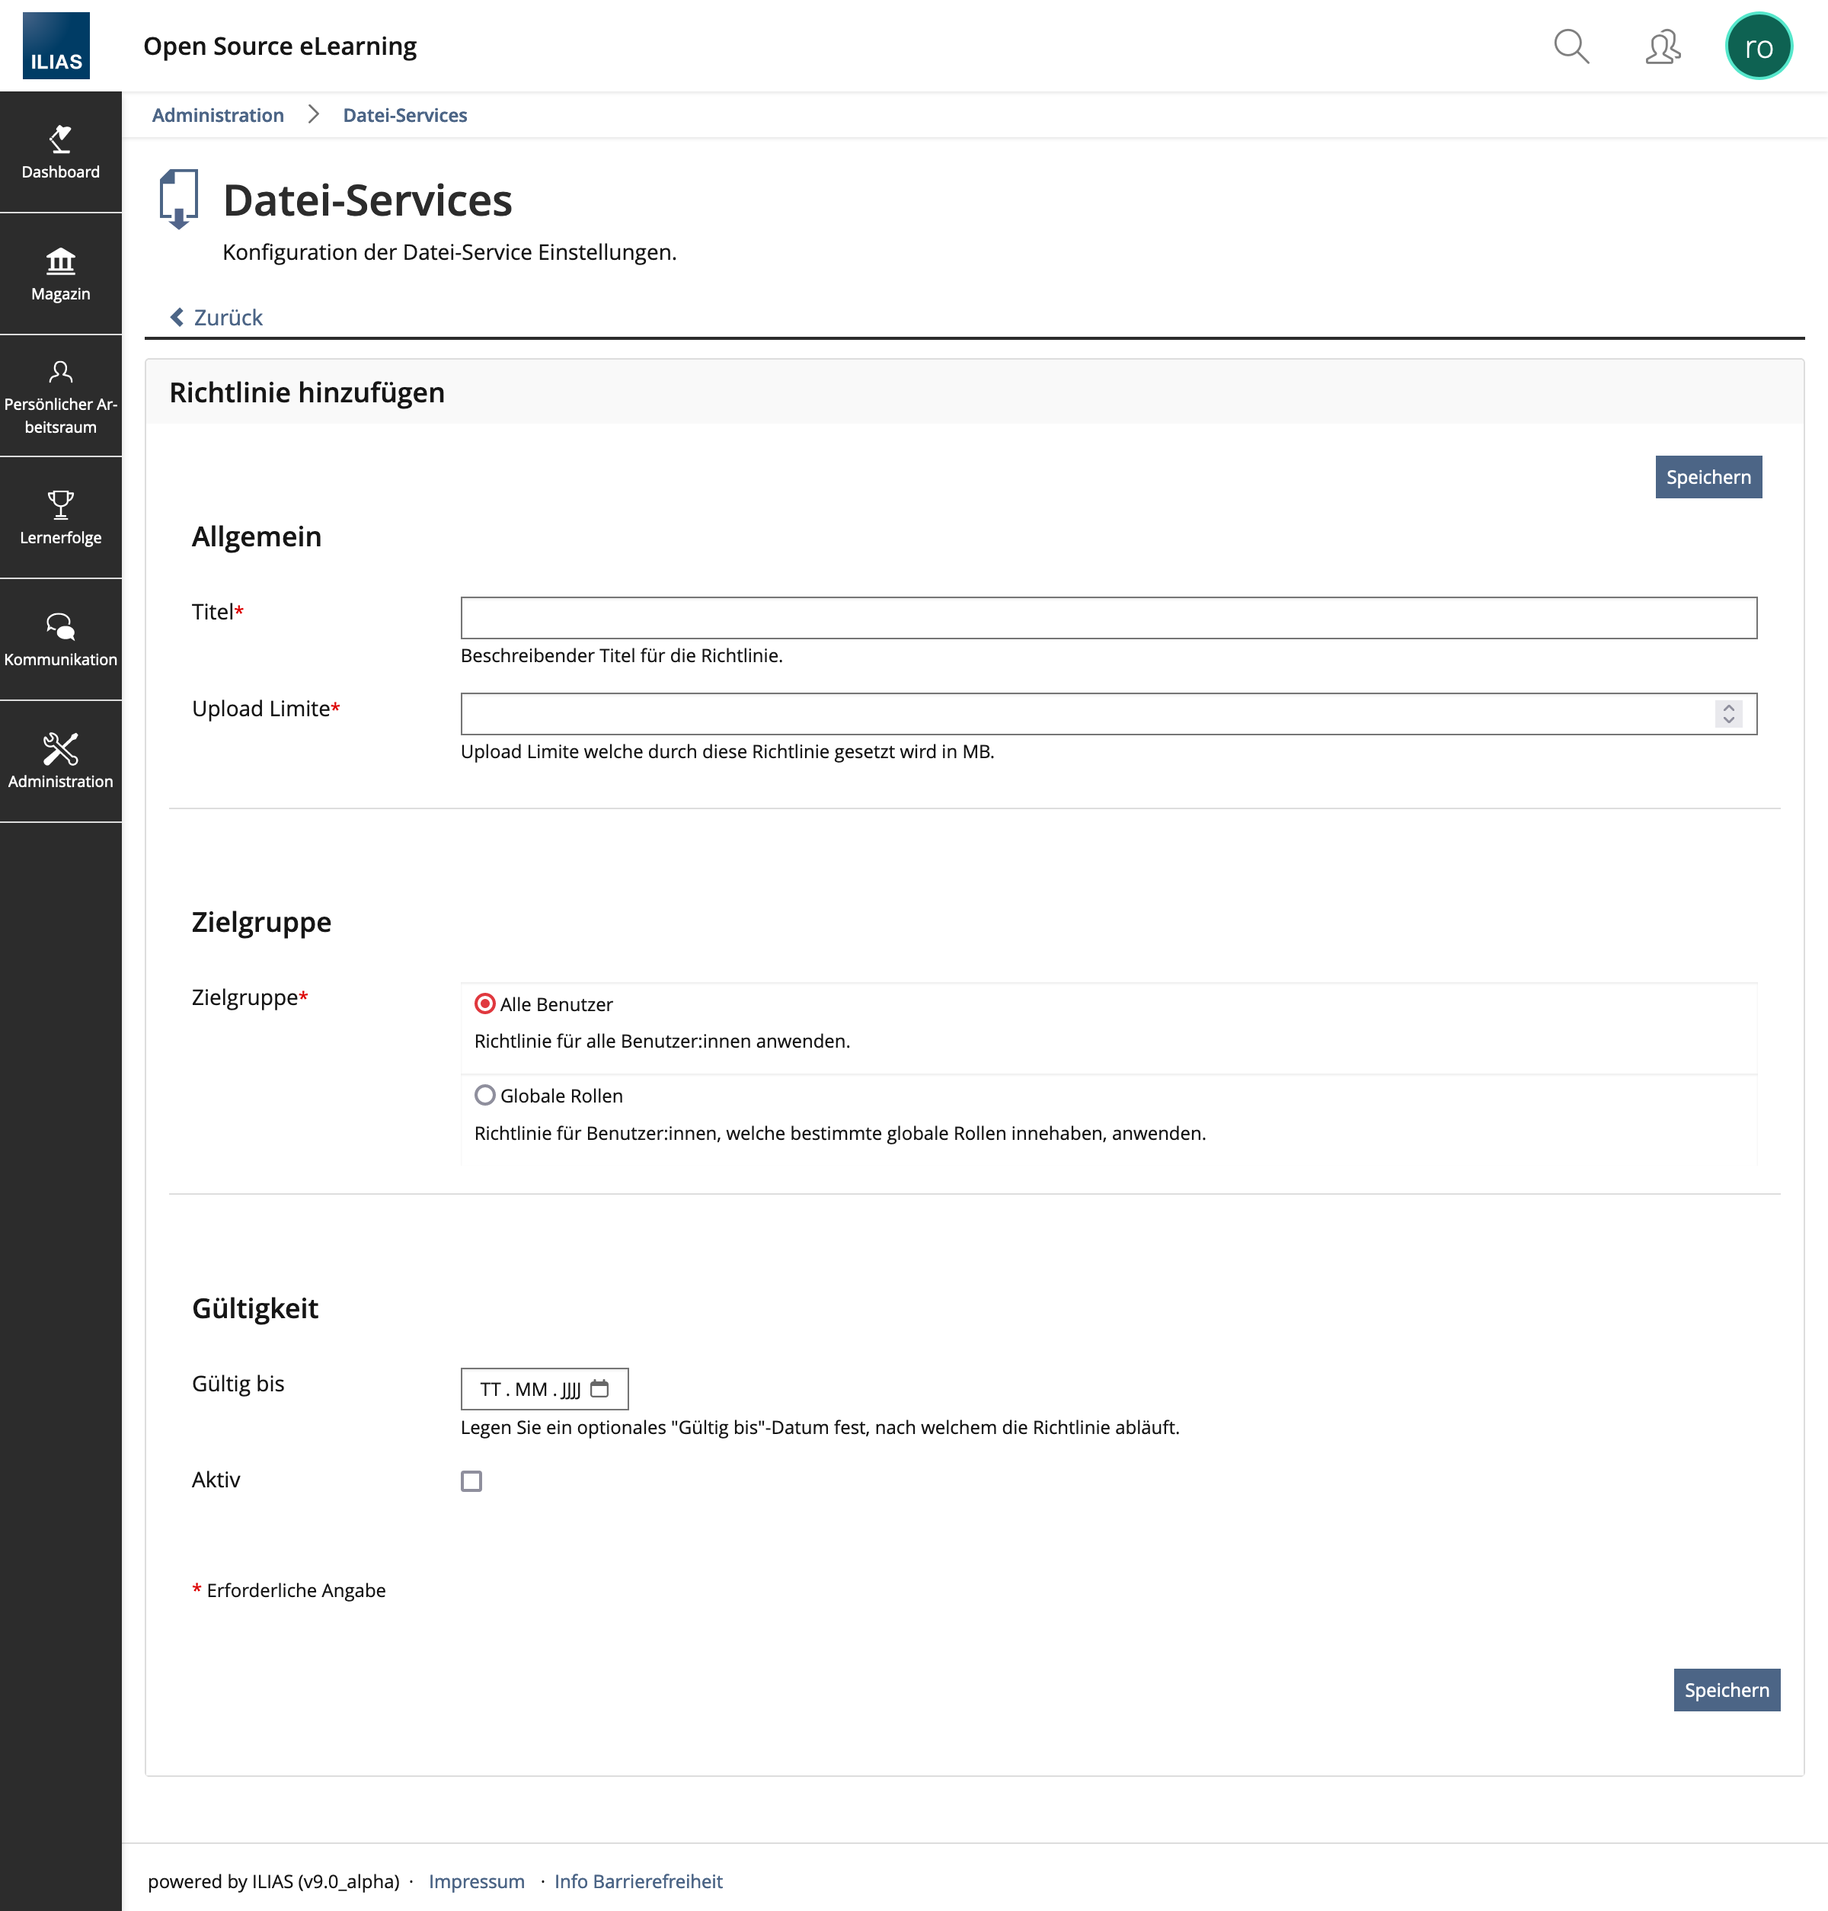
Task: Select the Alle Benutzer radio option
Action: click(484, 1004)
